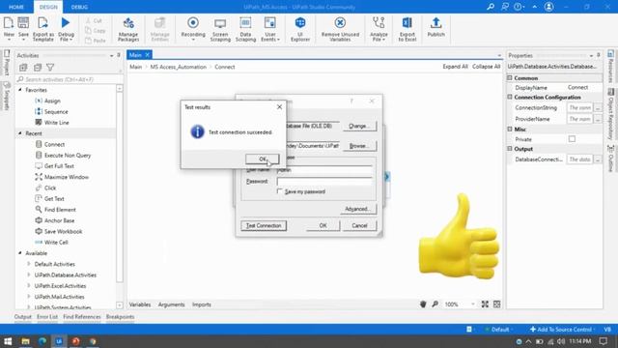Image resolution: width=618 pixels, height=348 pixels.
Task: Toggle the Private property checkbox
Action: pyautogui.click(x=572, y=139)
